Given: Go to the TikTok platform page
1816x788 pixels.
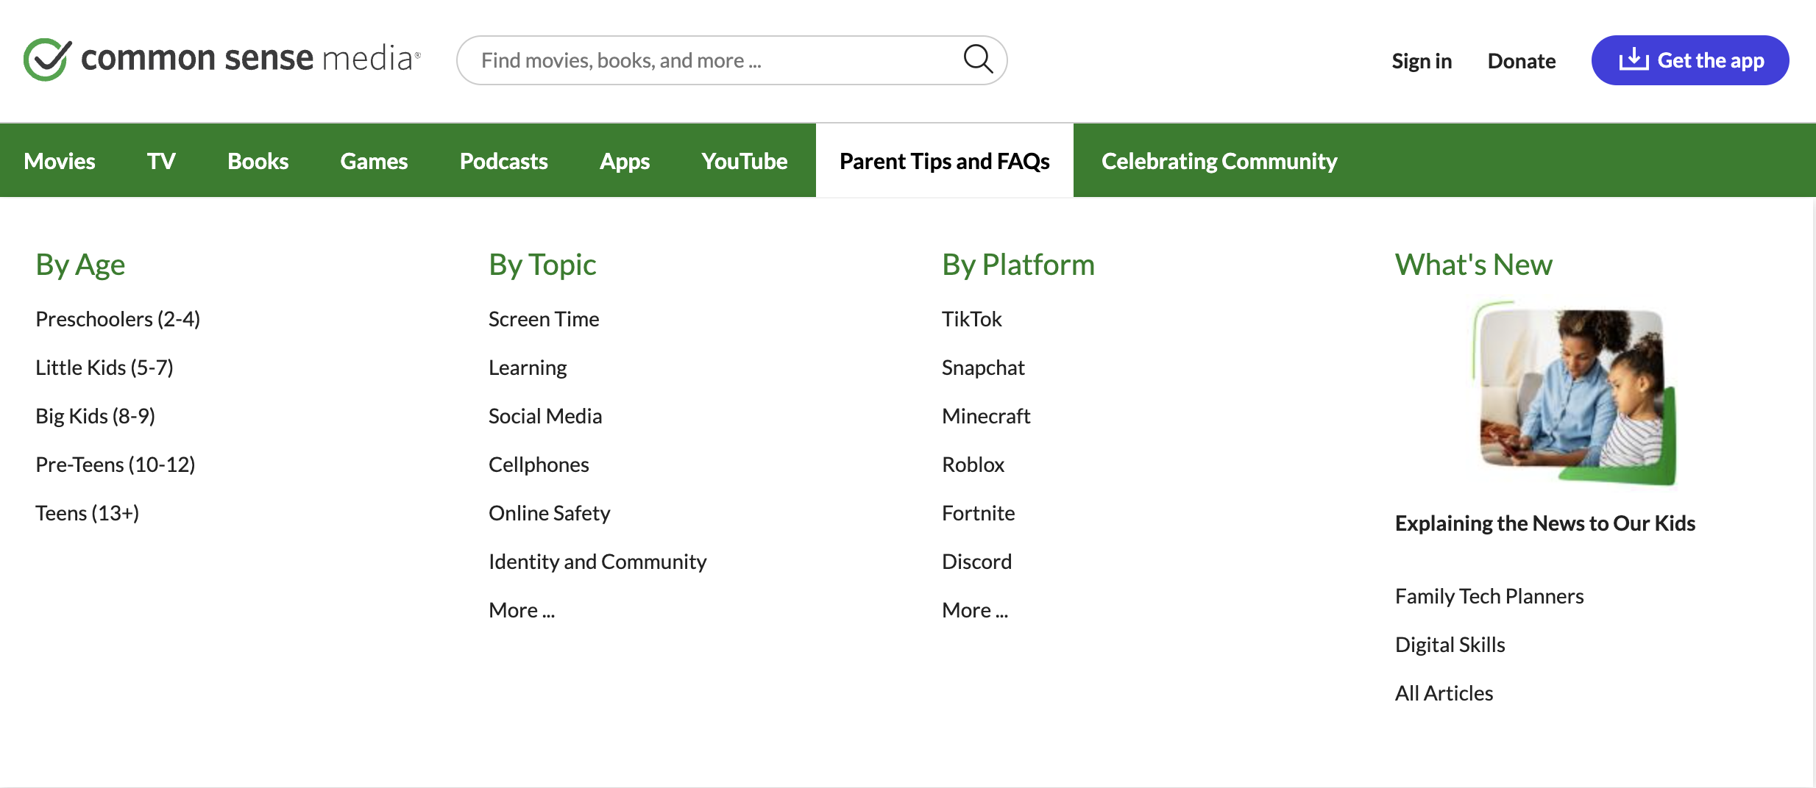Looking at the screenshot, I should pos(971,319).
